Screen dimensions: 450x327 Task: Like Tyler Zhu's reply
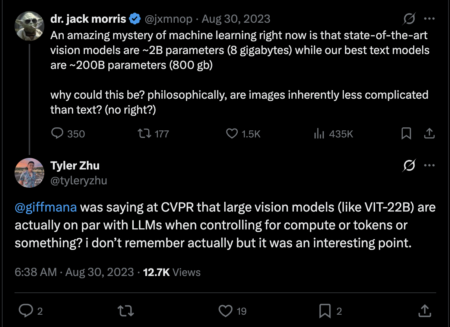(226, 311)
